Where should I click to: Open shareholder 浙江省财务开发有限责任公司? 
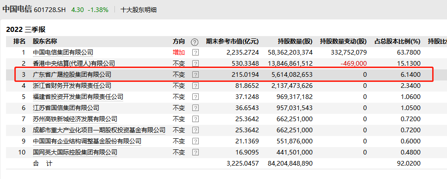tap(72, 86)
